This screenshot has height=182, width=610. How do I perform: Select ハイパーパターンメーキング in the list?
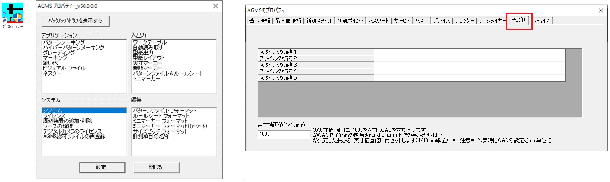click(x=74, y=47)
